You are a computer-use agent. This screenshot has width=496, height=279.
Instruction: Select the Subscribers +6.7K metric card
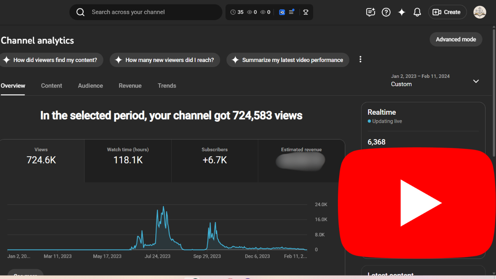tap(215, 161)
